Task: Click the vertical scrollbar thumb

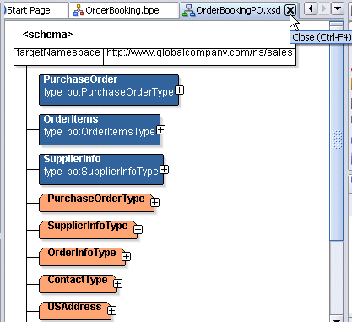Action: (x=337, y=134)
